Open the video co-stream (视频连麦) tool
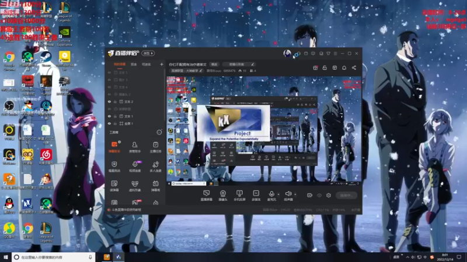 [x=135, y=167]
